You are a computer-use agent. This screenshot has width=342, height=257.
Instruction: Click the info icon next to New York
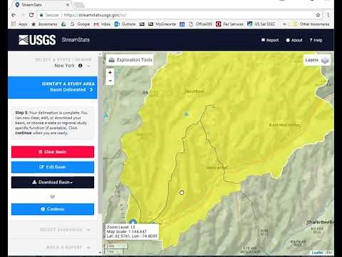(81, 66)
